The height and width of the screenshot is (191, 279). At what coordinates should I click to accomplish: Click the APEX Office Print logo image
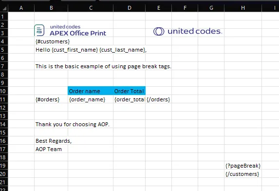click(70, 30)
